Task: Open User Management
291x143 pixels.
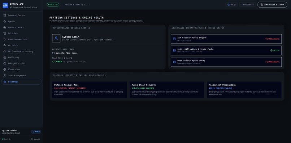Action: click(x=21, y=75)
